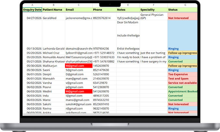Viewport: 220px width, 132px height.
Task: Select the Enquiry Date header cell
Action: click(x=32, y=10)
